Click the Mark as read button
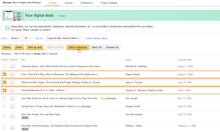This screenshot has height=132, width=220. pos(35,47)
